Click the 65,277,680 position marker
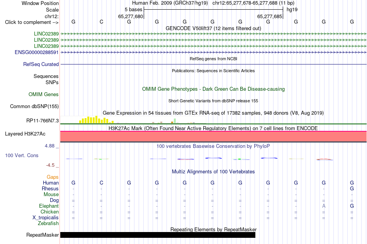367x244 pixels. pos(130,16)
